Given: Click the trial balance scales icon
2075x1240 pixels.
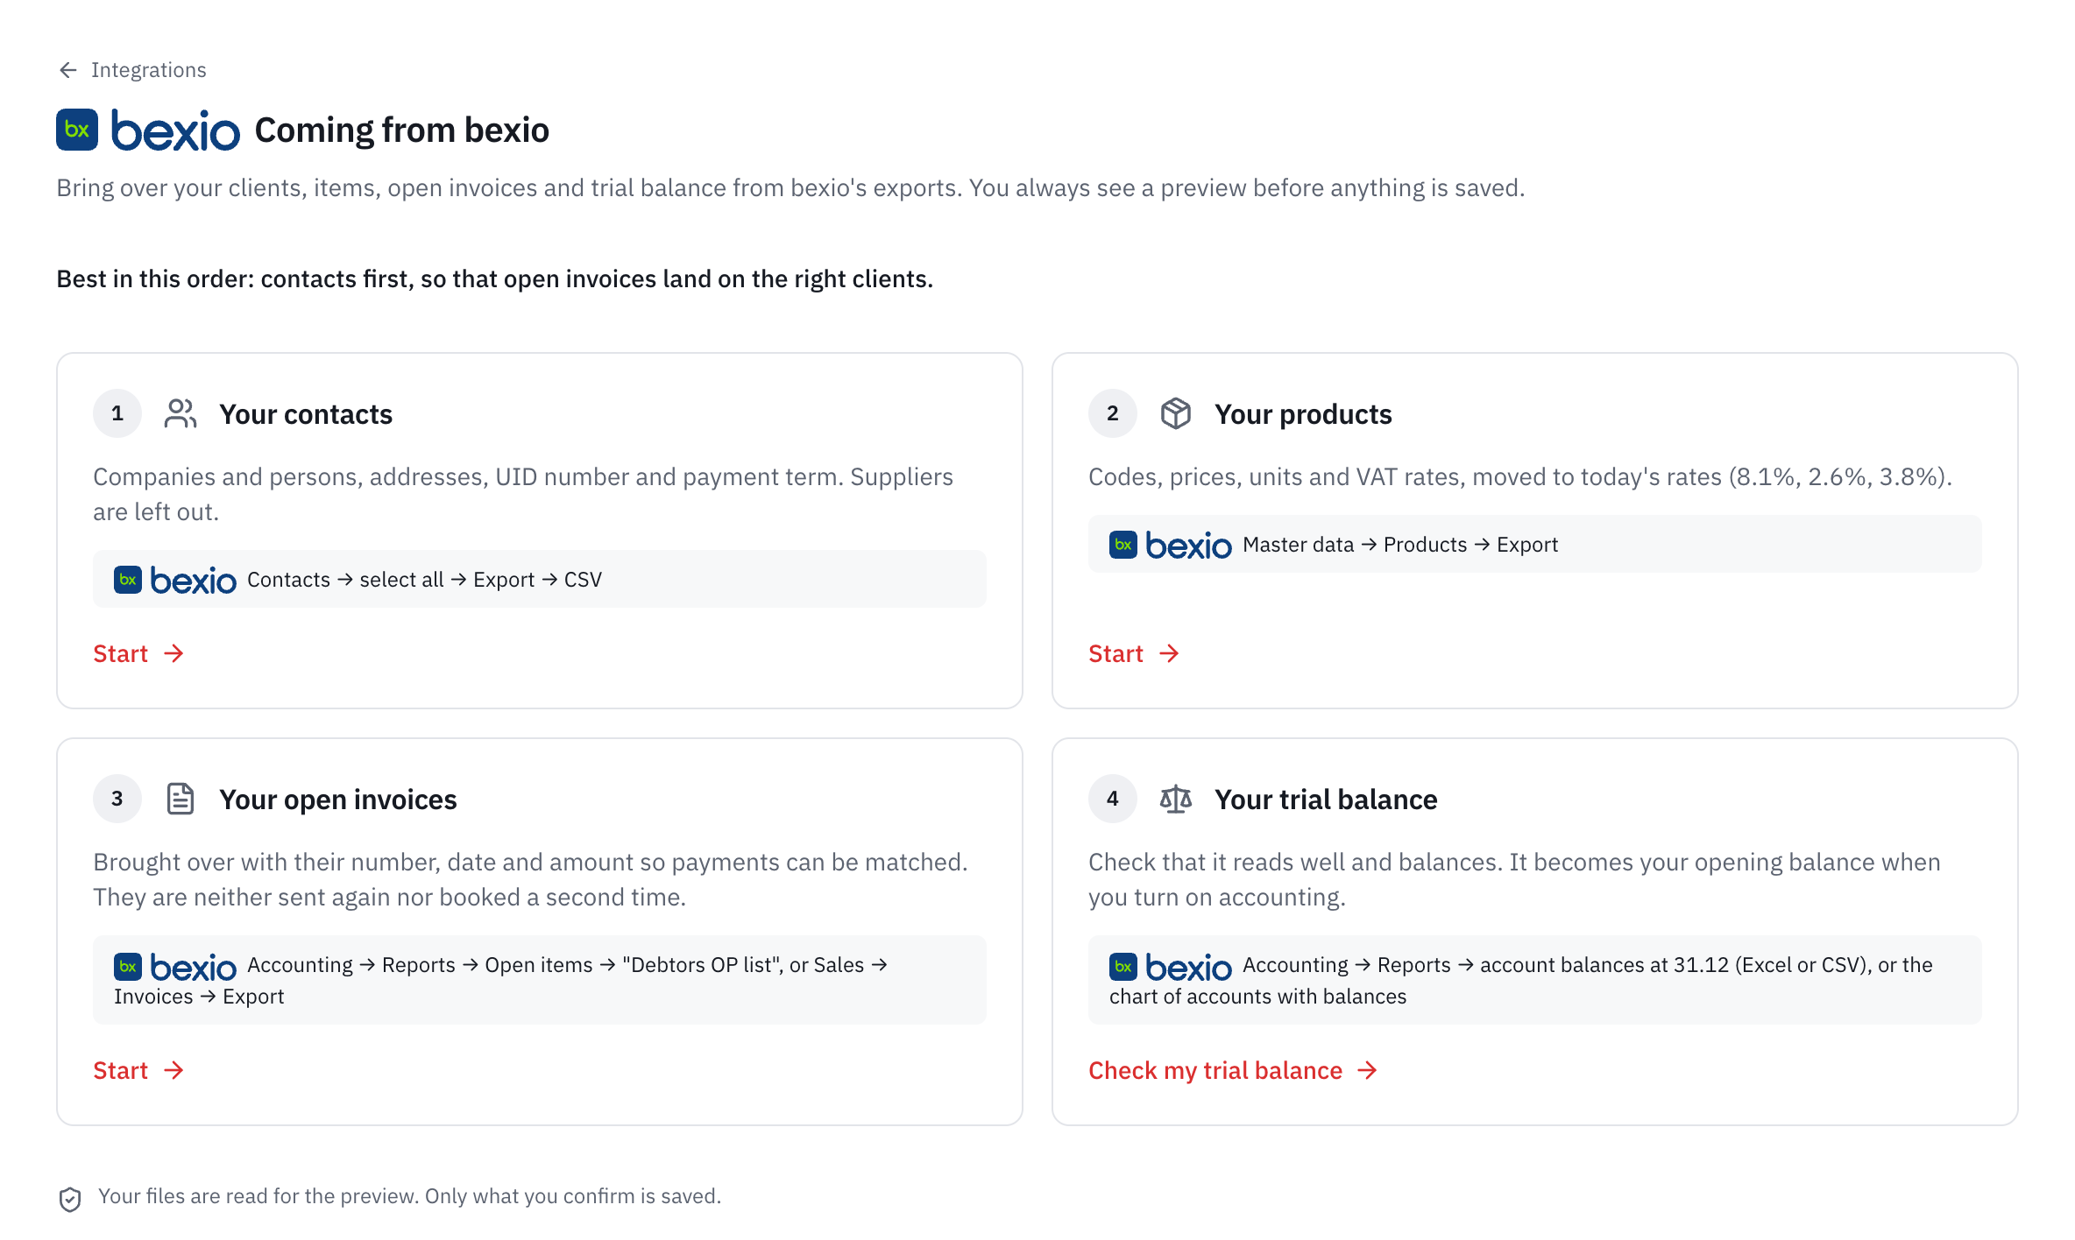Looking at the screenshot, I should (x=1176, y=799).
